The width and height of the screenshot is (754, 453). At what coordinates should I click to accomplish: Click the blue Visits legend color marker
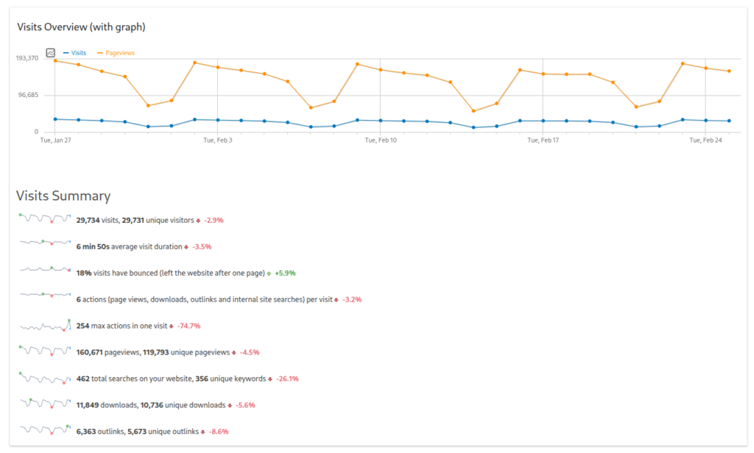point(66,52)
